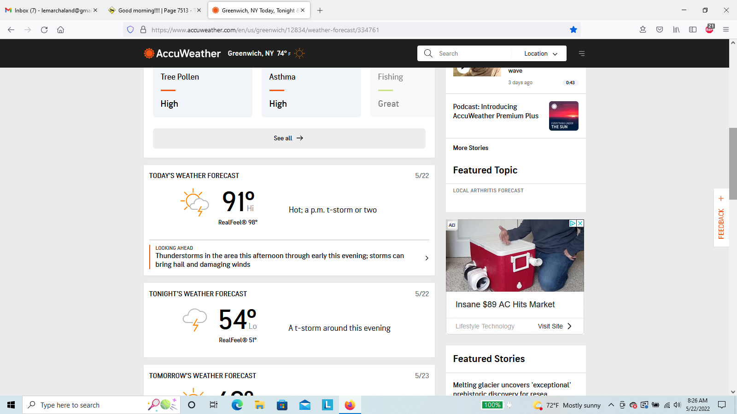Expand the Location dropdown

(x=540, y=53)
